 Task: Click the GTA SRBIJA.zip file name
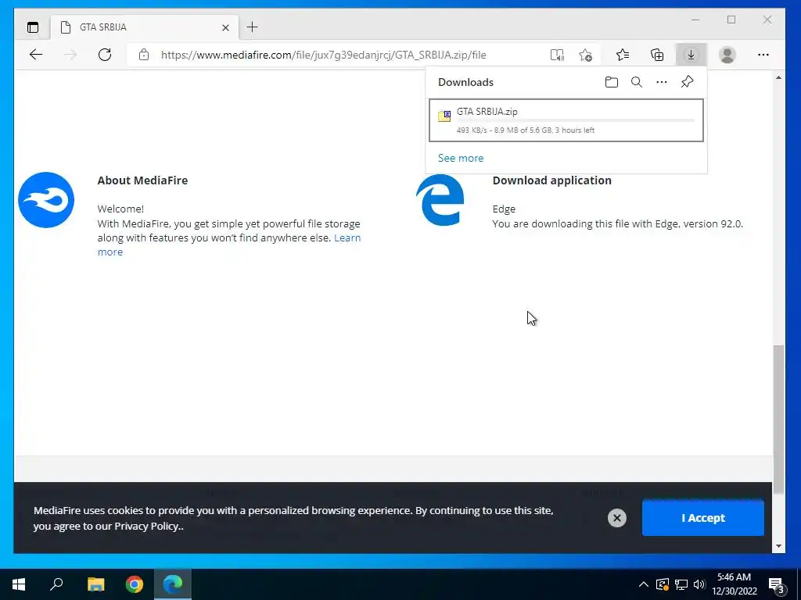pos(487,111)
